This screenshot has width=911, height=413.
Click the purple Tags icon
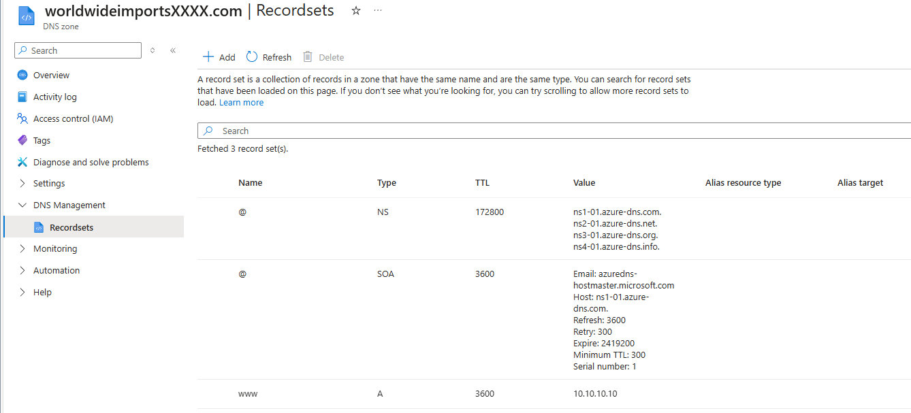tap(22, 140)
